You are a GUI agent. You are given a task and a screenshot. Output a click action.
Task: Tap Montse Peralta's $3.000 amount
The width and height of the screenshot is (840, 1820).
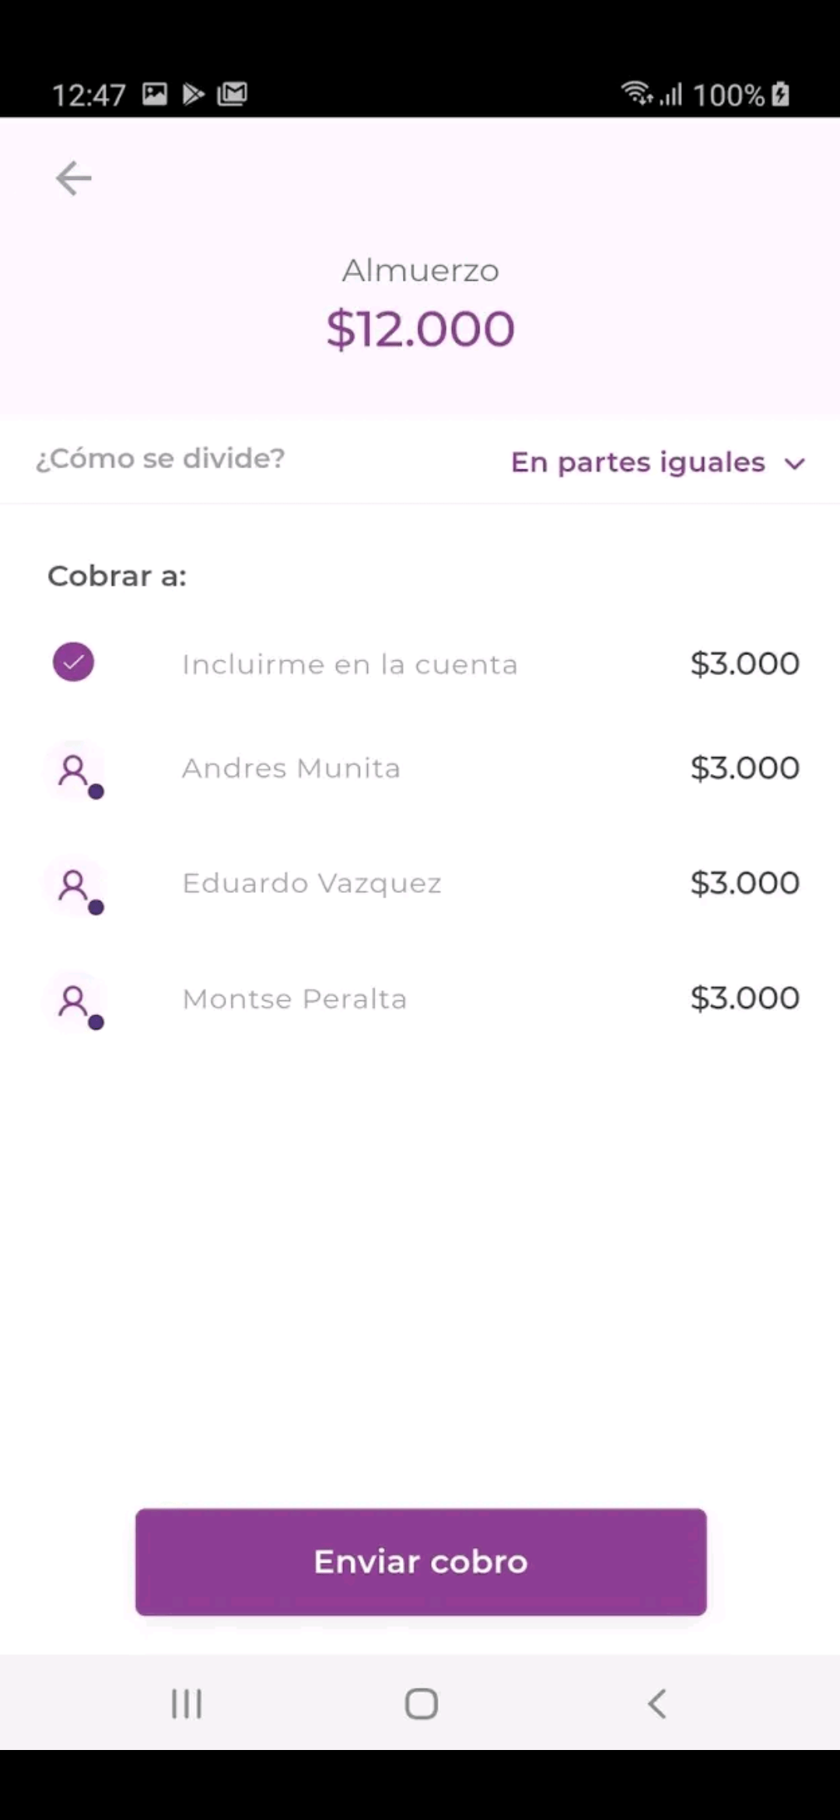[x=744, y=999]
